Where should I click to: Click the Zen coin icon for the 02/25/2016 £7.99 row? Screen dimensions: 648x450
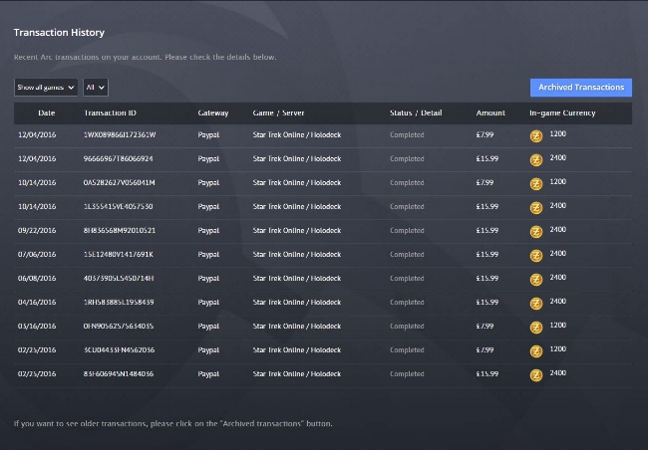(x=536, y=351)
